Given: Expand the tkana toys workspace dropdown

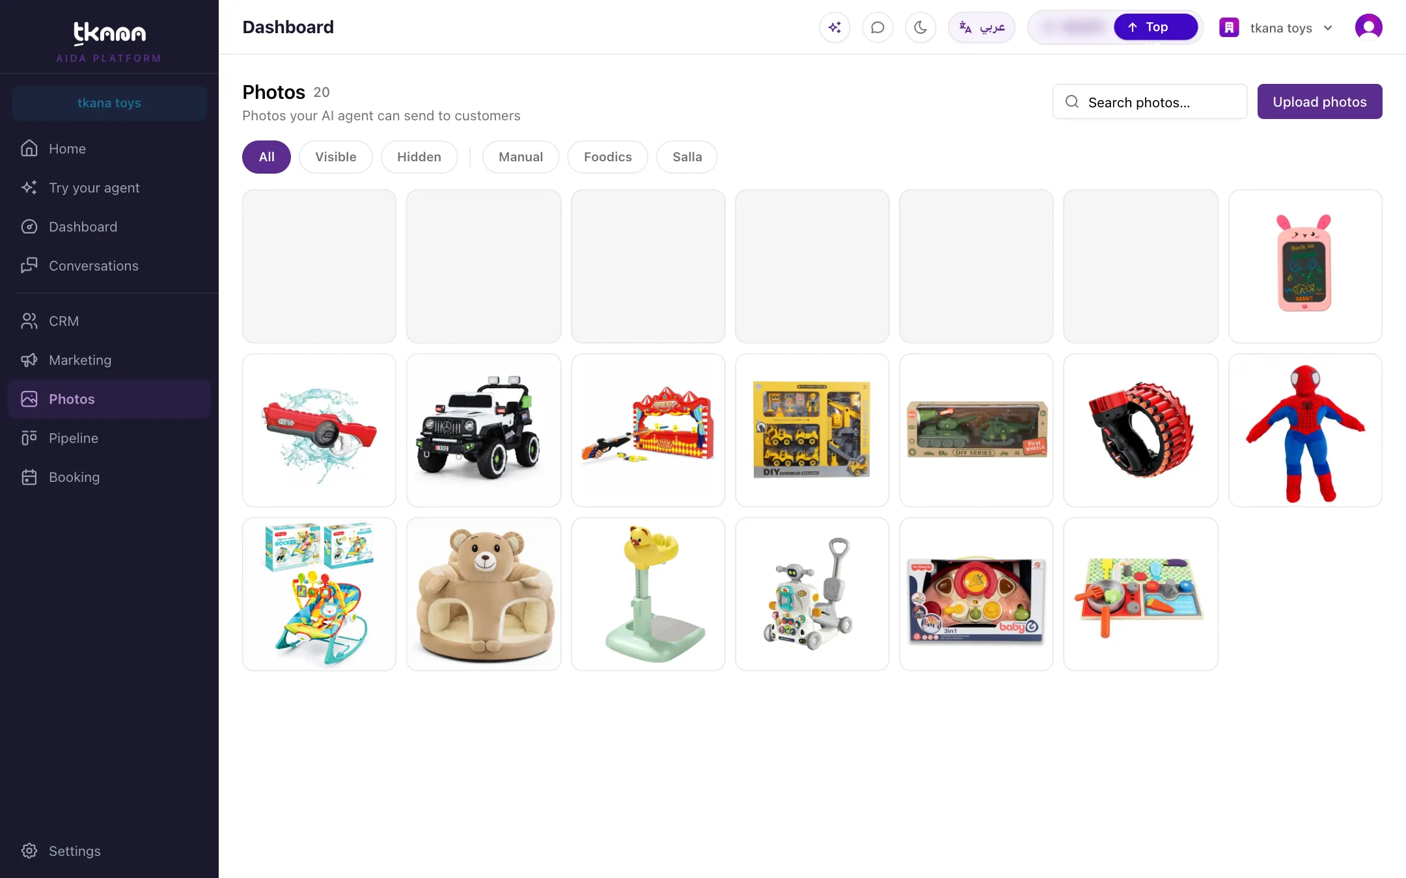Looking at the screenshot, I should click(x=1276, y=28).
